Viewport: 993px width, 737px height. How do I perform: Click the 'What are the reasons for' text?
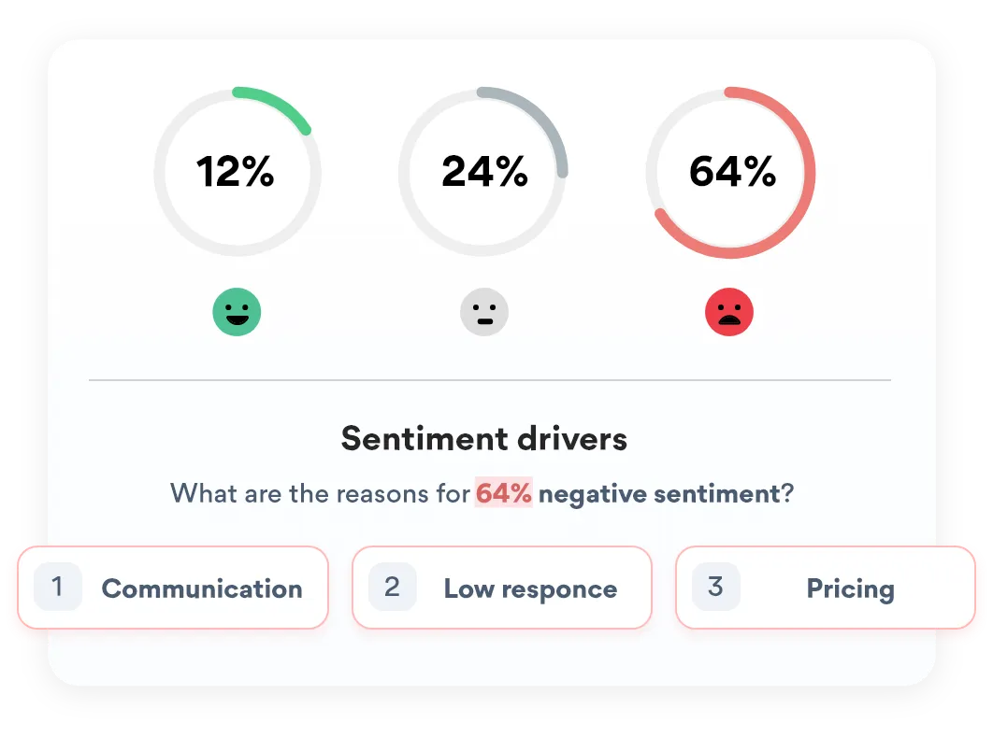320,492
